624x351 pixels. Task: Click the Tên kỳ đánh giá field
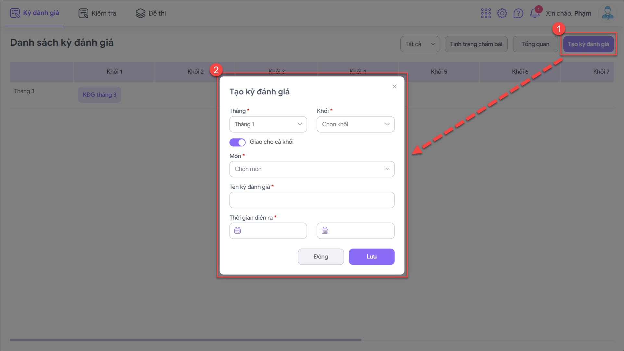[x=312, y=200]
